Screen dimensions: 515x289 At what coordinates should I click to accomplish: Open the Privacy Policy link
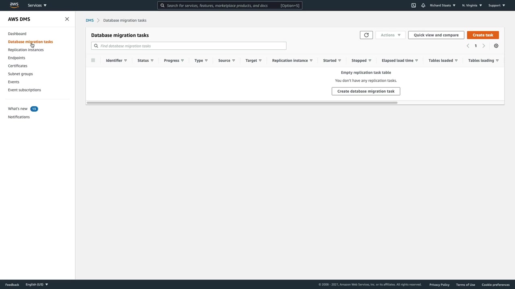[x=439, y=285]
